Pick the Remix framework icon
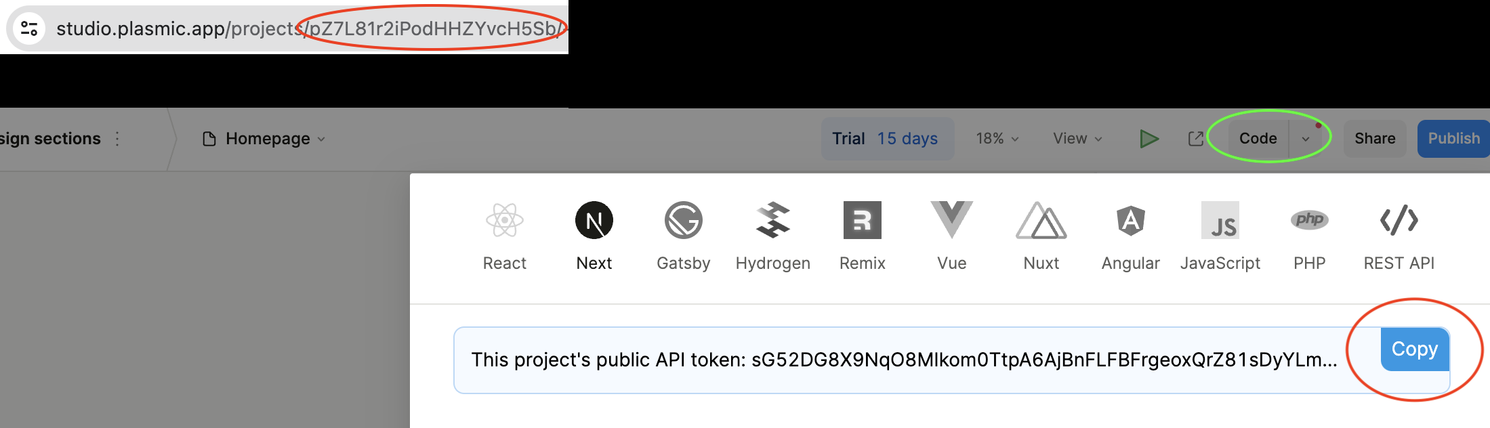This screenshot has width=1490, height=428. 862,220
